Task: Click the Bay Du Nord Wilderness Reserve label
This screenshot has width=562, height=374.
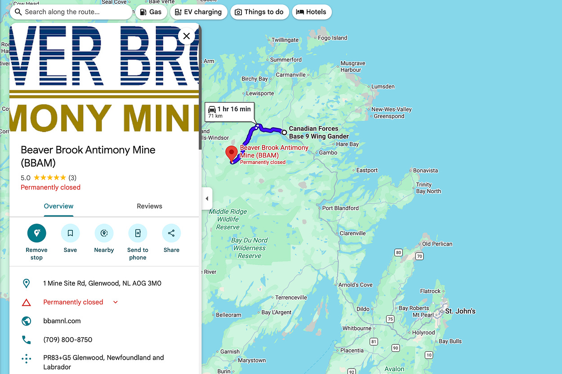Action: pos(250,248)
